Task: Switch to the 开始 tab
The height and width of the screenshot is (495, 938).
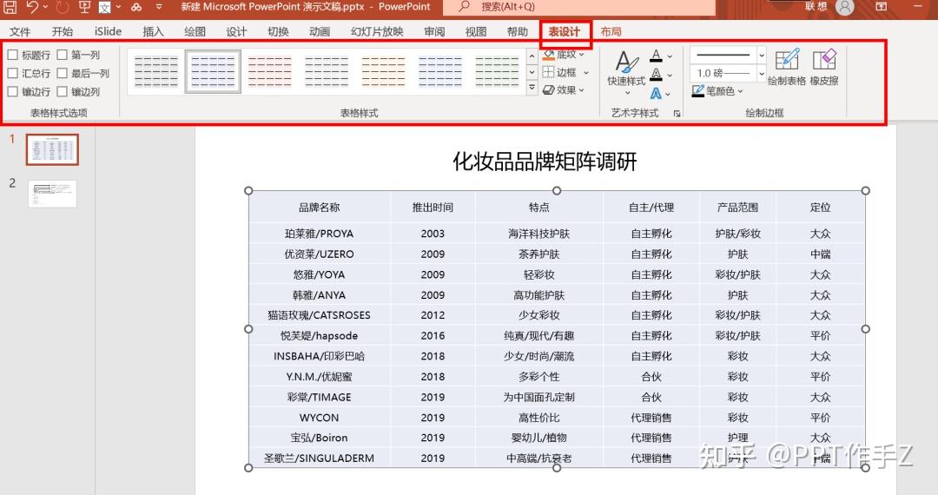Action: 63,31
